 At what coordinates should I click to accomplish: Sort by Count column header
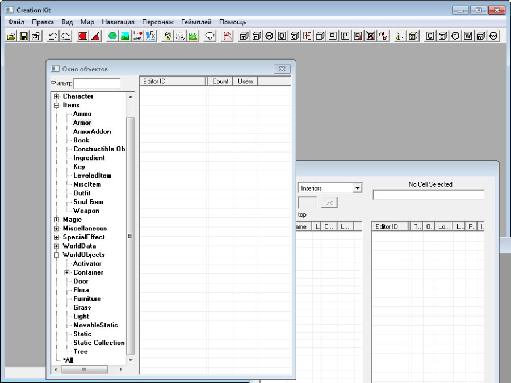(220, 81)
